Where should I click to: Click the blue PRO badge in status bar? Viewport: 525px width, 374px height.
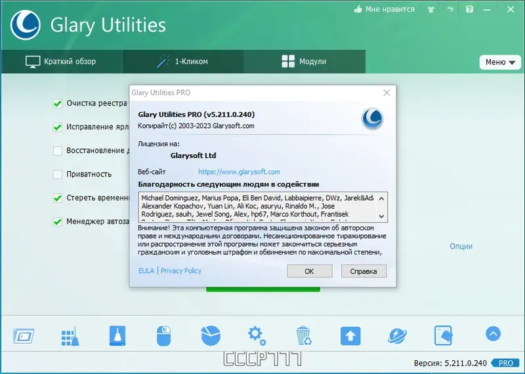point(506,363)
